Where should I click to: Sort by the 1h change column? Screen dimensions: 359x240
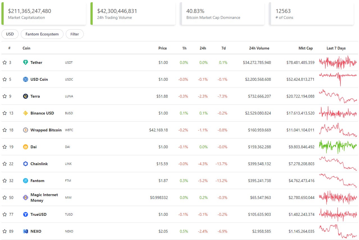(x=184, y=48)
